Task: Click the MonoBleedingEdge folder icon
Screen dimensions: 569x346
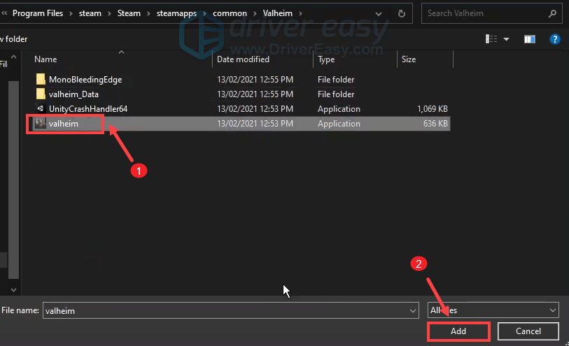Action: (41, 80)
